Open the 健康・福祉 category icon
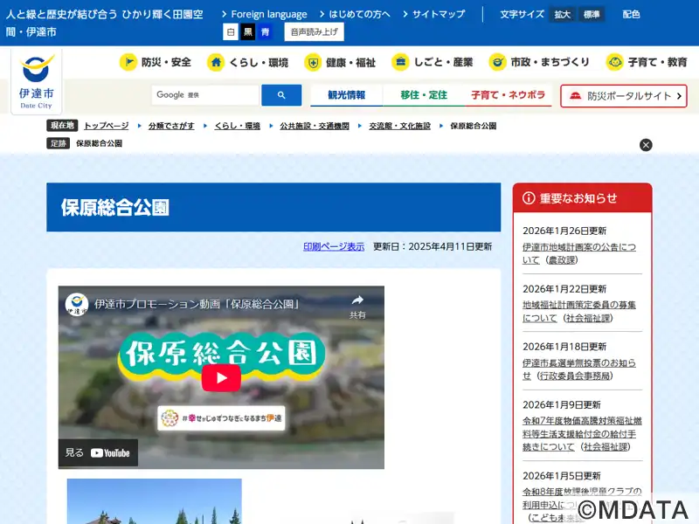Viewport: 699px width, 524px height. (x=313, y=62)
